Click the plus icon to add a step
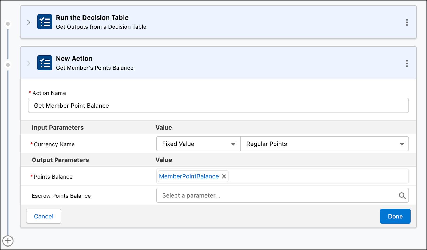 pos(8,241)
